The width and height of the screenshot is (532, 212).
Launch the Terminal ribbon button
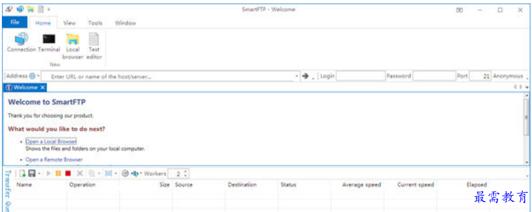point(49,43)
